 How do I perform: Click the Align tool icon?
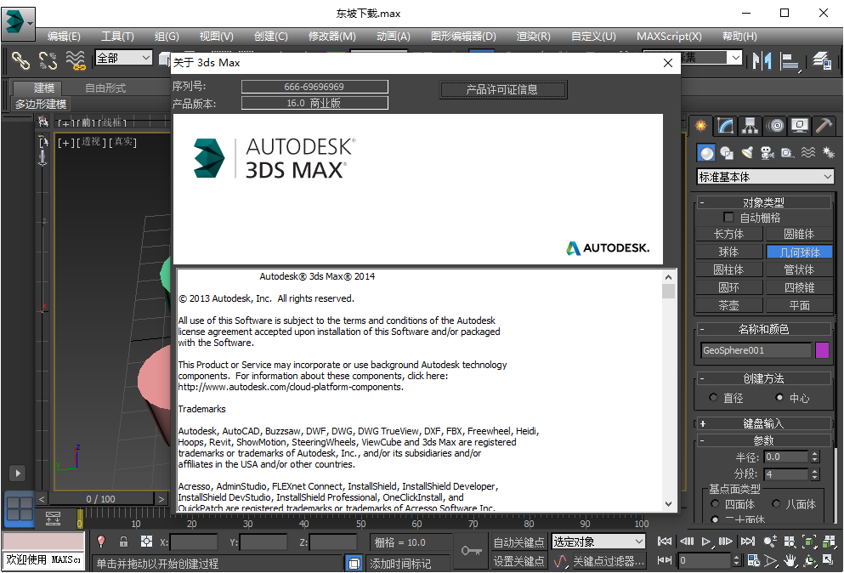(790, 61)
